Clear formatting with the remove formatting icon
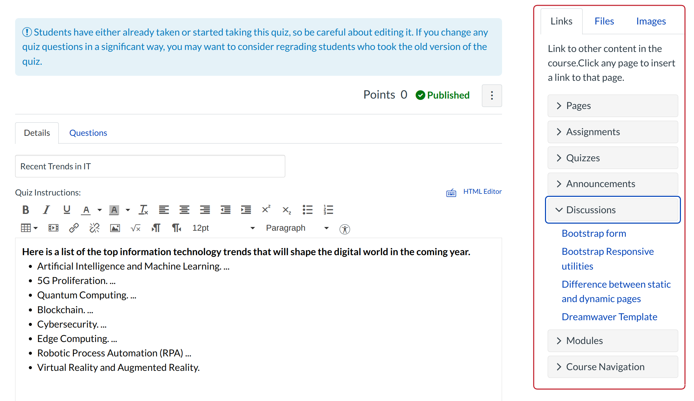 143,210
